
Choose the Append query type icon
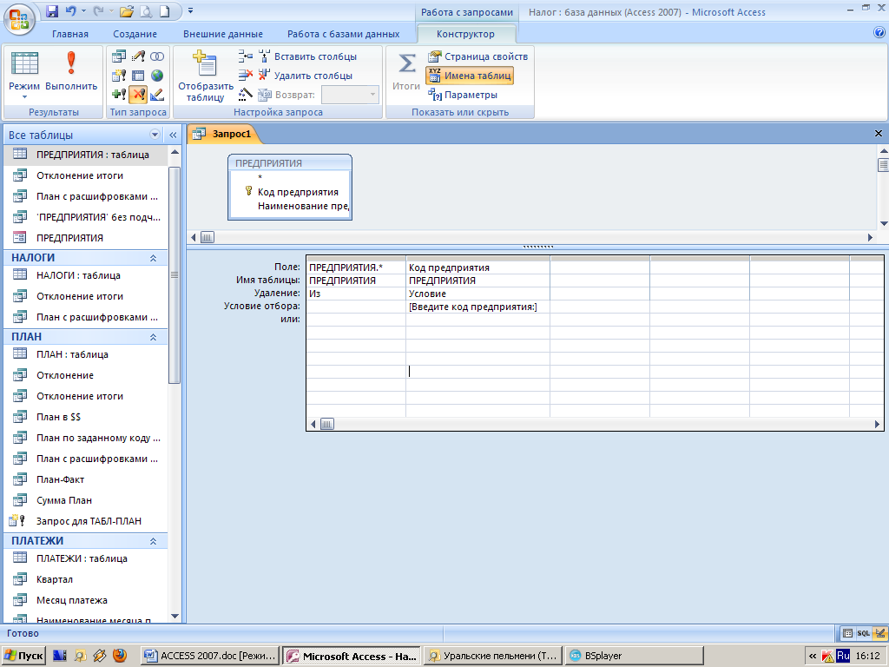coord(119,94)
